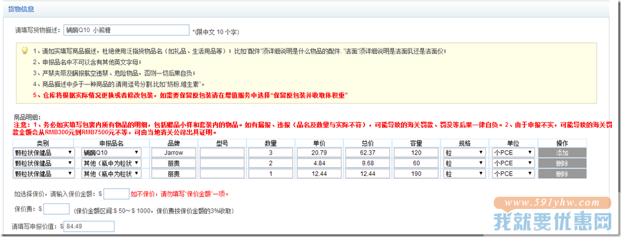Click the 数量 column header

(x=271, y=143)
